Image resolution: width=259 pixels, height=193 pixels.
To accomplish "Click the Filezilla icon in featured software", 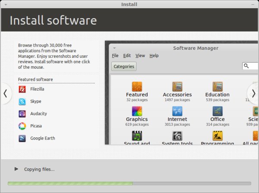I will [22, 89].
